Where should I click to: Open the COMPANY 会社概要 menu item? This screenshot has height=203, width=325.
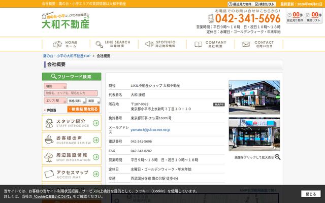click(x=211, y=44)
